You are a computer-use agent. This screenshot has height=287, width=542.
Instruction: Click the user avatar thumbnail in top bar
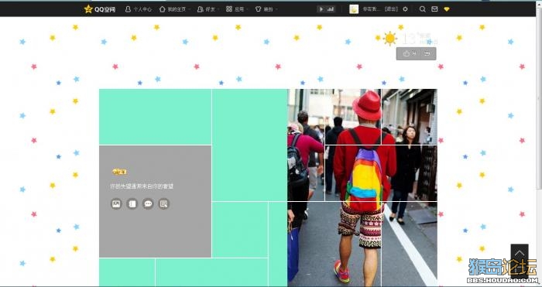coord(354,9)
